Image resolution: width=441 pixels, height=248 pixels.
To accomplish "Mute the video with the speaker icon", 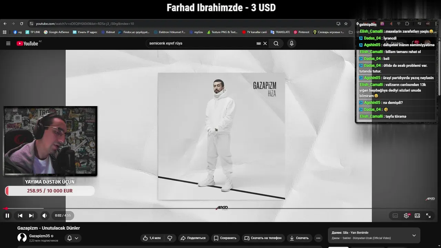I will tap(44, 216).
